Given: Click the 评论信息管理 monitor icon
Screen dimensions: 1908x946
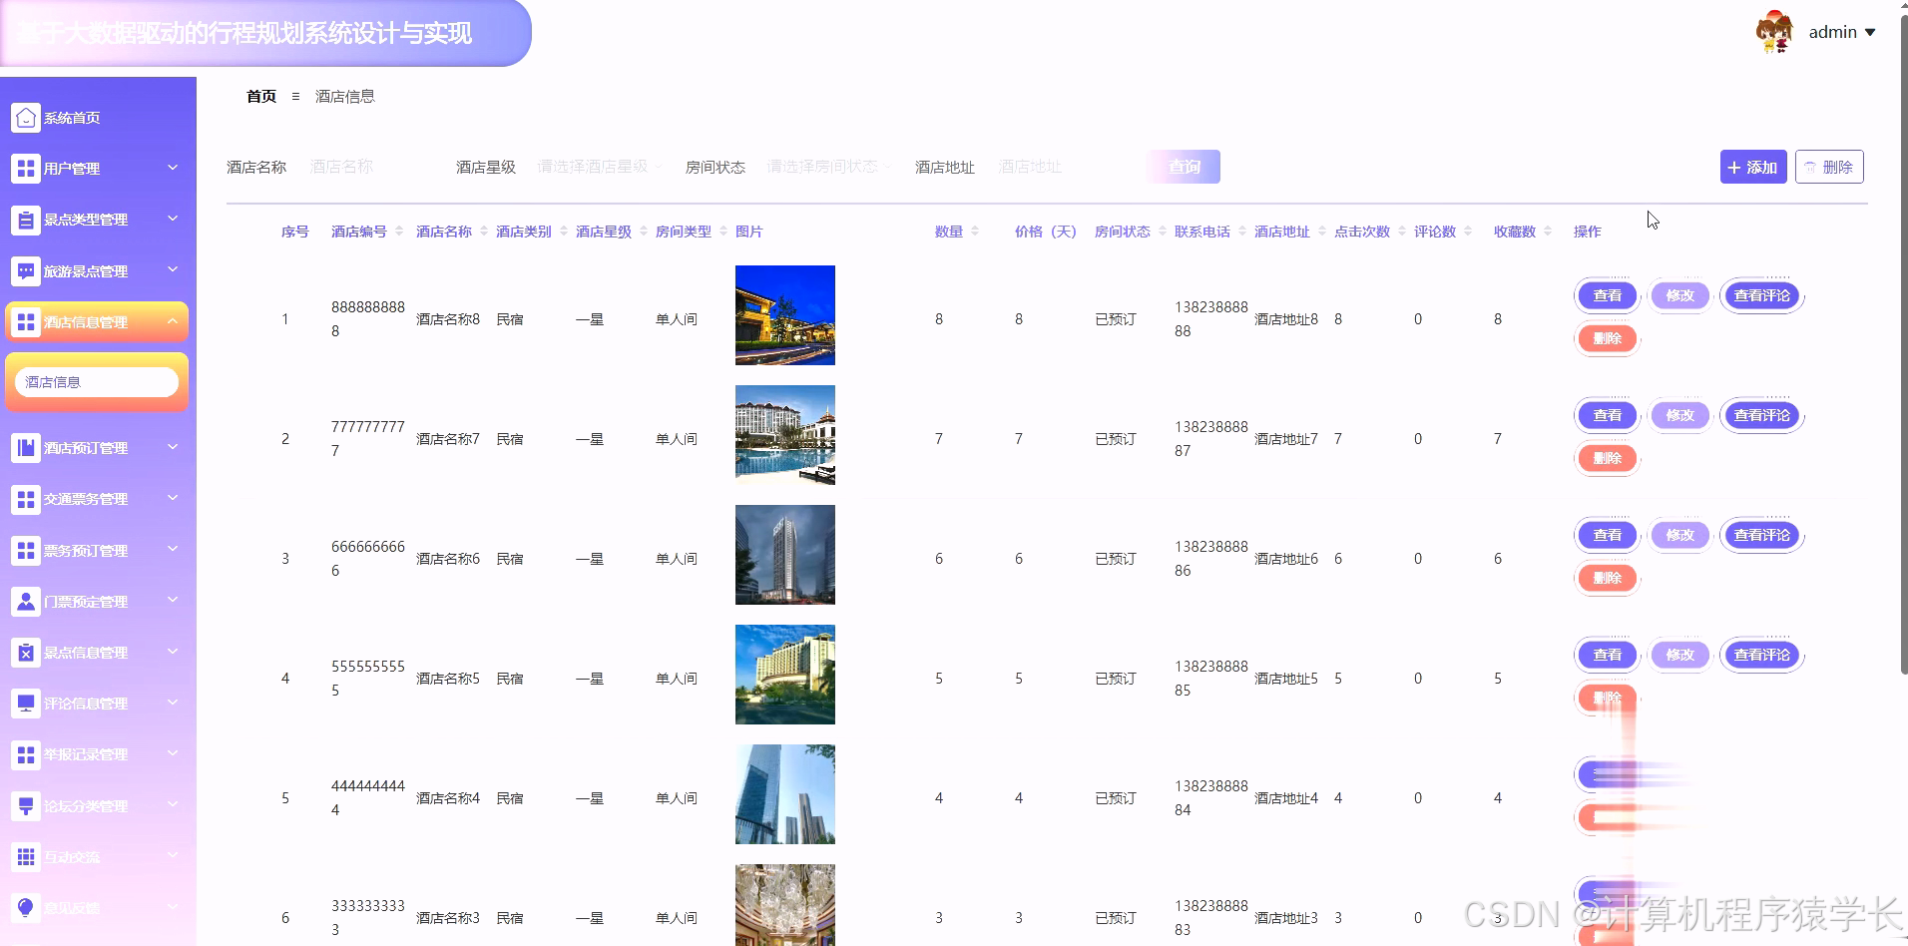Looking at the screenshot, I should [26, 704].
